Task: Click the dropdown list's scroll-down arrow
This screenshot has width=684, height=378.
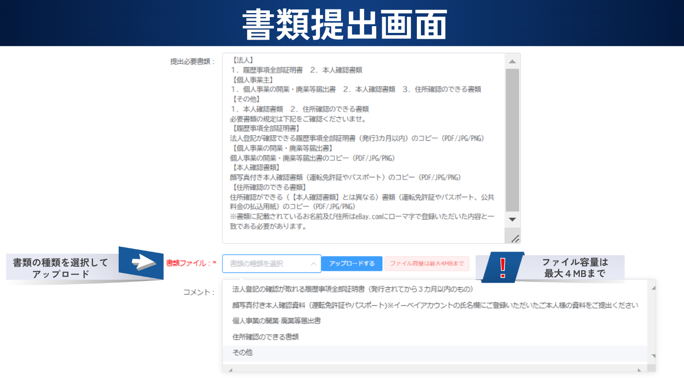Action: click(x=653, y=356)
